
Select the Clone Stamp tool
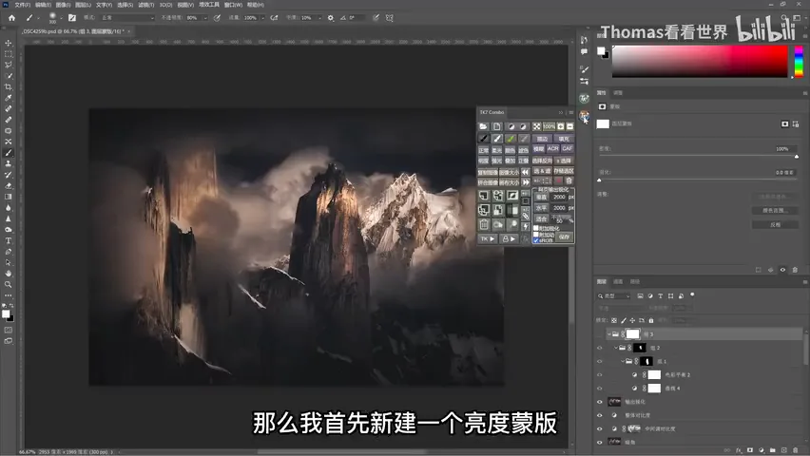coord(9,163)
